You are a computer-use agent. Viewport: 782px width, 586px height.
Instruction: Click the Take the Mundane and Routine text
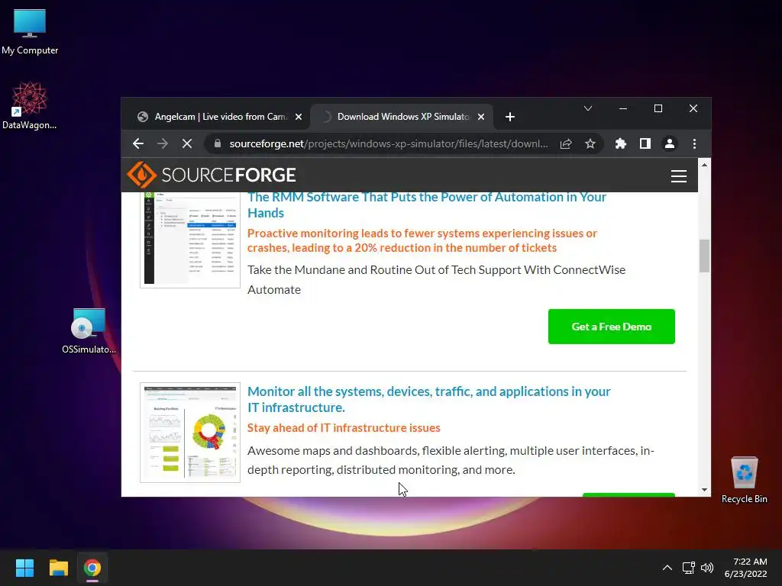click(x=436, y=279)
